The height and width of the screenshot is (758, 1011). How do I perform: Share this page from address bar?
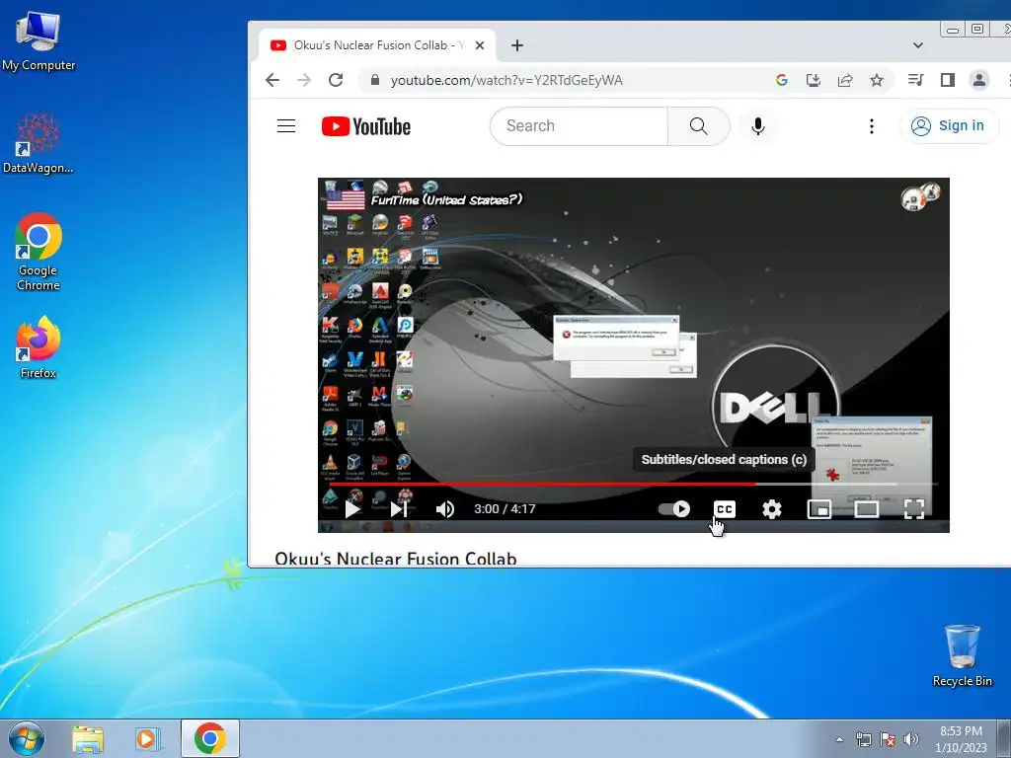tap(845, 80)
